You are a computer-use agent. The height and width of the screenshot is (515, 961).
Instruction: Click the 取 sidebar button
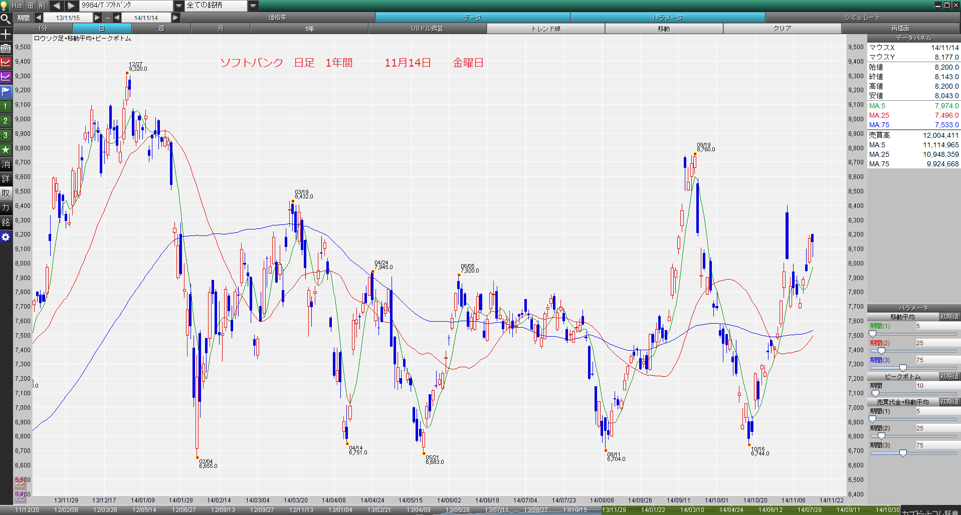[x=6, y=193]
